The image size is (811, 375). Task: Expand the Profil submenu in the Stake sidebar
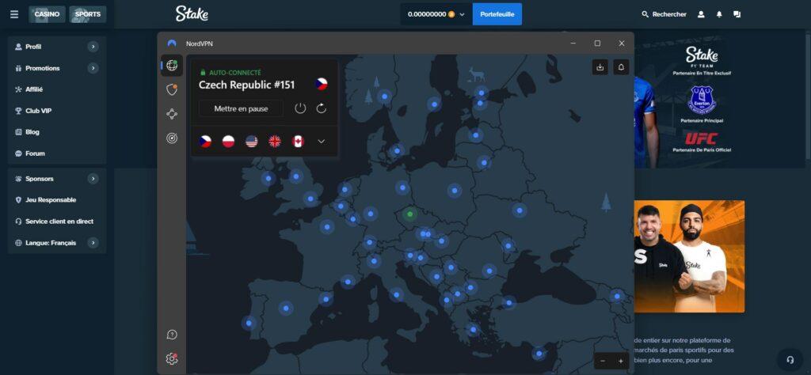(x=93, y=47)
